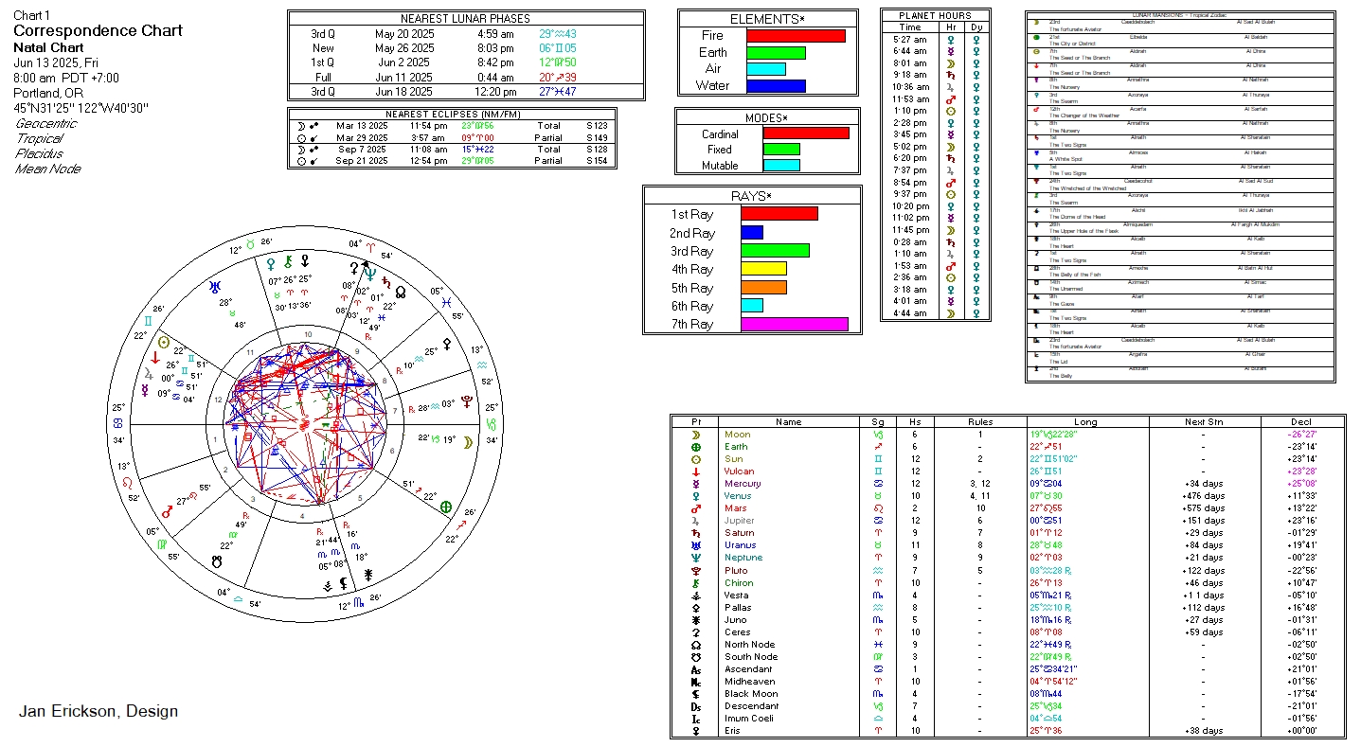Click the Sep 7 2025 eclipse row
1361x747 pixels.
coord(452,150)
